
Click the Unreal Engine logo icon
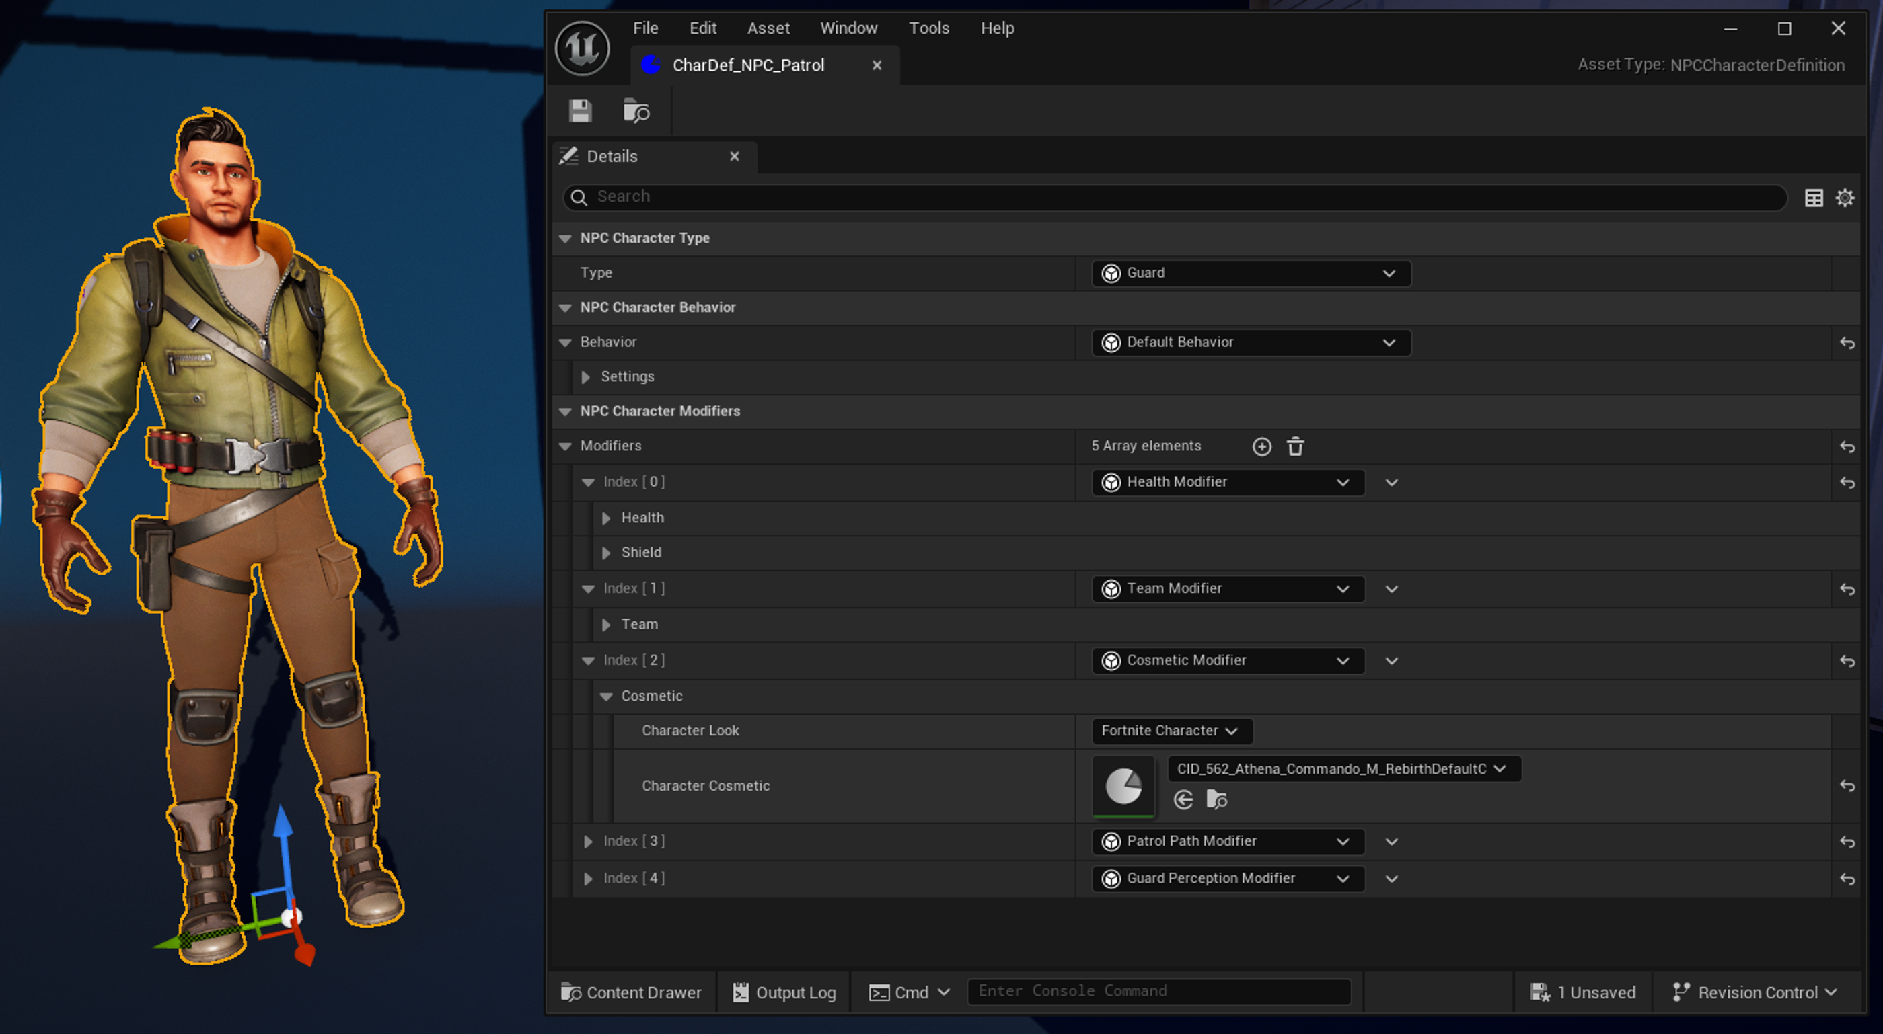coord(582,48)
